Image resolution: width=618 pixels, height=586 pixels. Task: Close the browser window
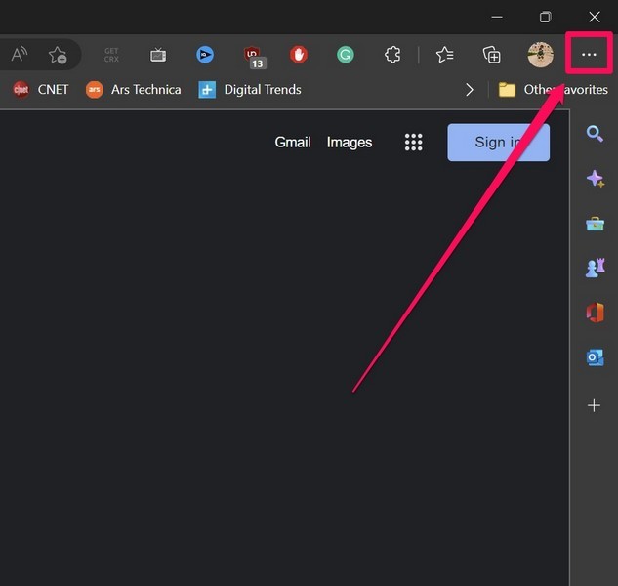point(595,17)
